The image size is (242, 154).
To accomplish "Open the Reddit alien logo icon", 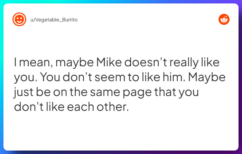I will tap(224, 19).
